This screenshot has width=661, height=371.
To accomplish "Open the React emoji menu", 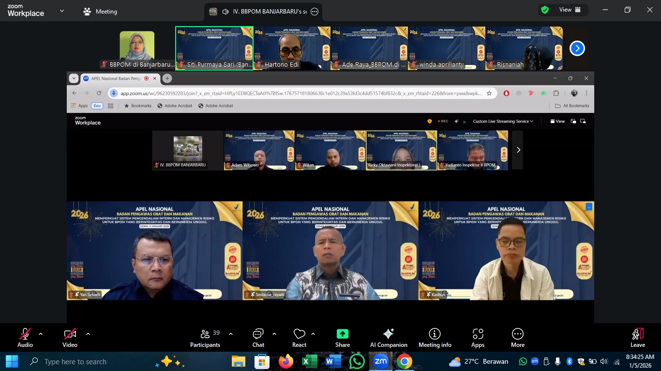I will 299,338.
